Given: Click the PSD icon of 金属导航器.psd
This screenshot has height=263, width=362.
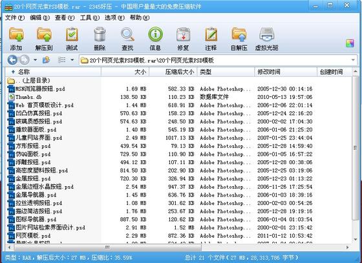Looking at the screenshot, I should point(11,195).
